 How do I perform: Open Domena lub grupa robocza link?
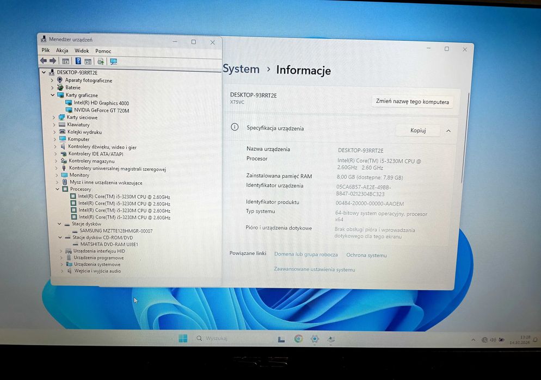(306, 254)
